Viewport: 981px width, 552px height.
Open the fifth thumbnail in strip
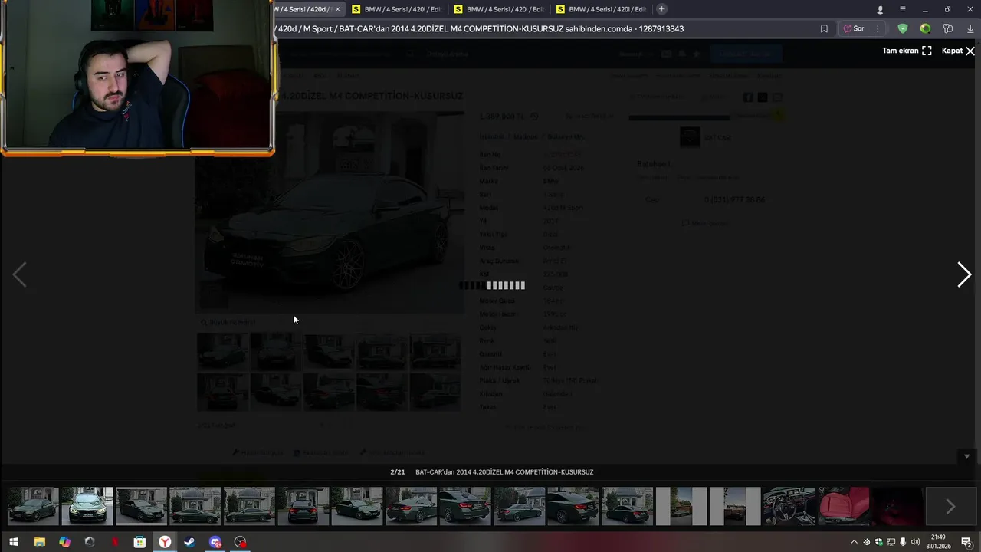tap(249, 507)
